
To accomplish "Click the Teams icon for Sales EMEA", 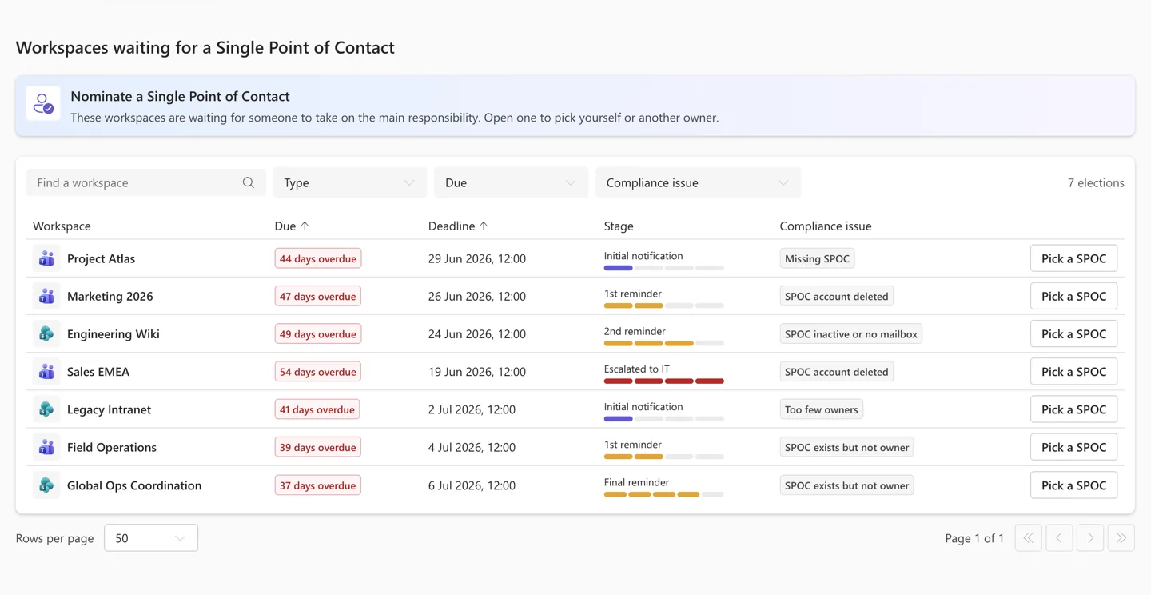I will (46, 372).
